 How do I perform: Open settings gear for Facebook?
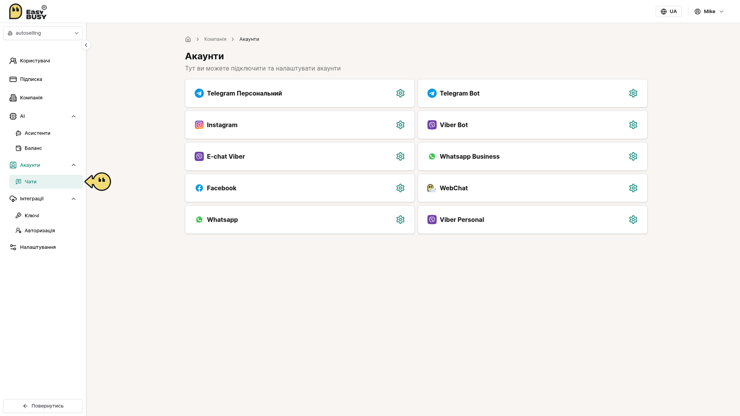point(400,188)
